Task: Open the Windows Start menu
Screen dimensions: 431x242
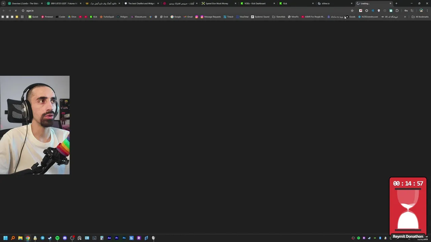Action: [x=5, y=238]
